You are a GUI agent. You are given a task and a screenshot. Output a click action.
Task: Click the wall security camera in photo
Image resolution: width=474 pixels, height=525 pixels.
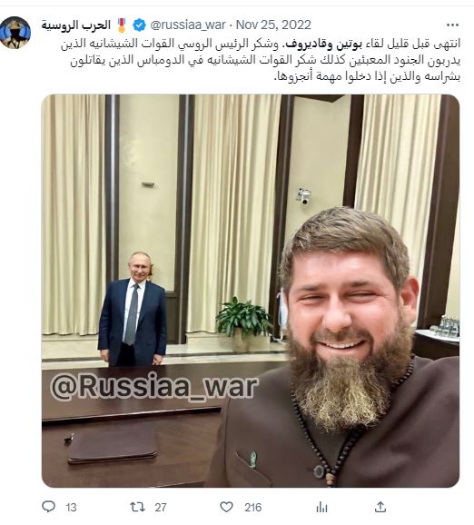click(x=303, y=195)
